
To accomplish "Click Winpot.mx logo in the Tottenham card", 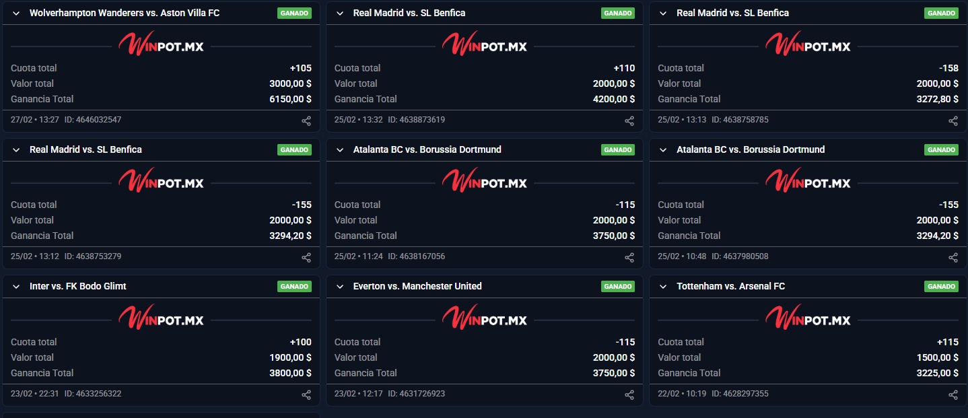I will tap(808, 318).
